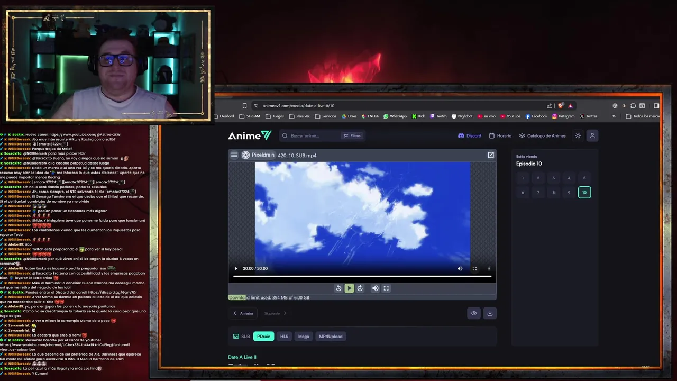
Task: Seek on the video progress bar
Action: [x=362, y=276]
